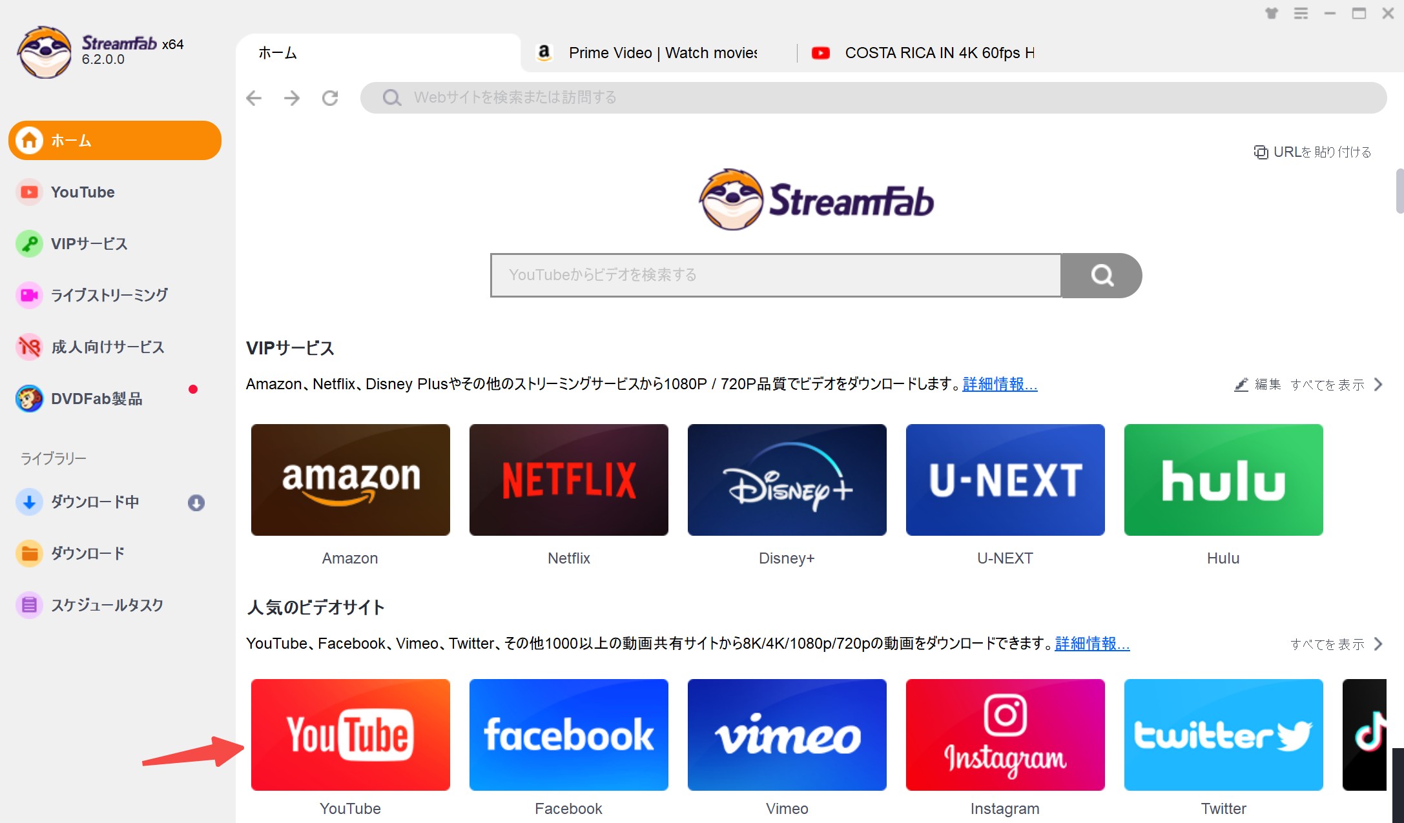
Task: Open the Vimeo site tile
Action: [x=787, y=735]
